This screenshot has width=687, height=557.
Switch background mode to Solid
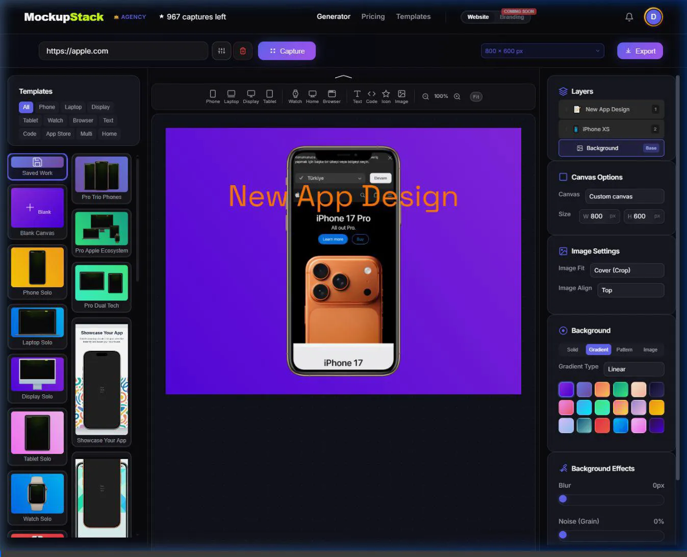572,349
